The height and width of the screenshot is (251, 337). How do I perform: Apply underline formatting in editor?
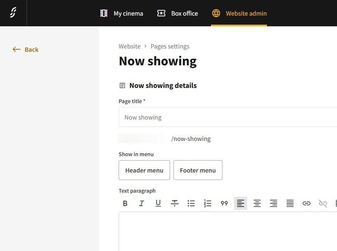pyautogui.click(x=158, y=203)
